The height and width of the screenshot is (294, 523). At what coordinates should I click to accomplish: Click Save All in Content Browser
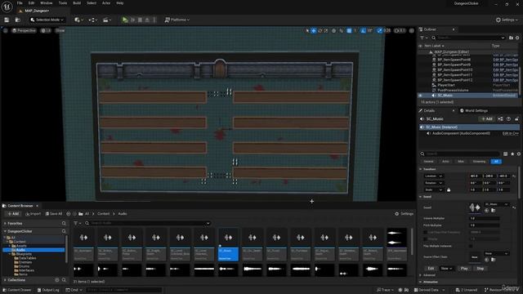click(54, 214)
